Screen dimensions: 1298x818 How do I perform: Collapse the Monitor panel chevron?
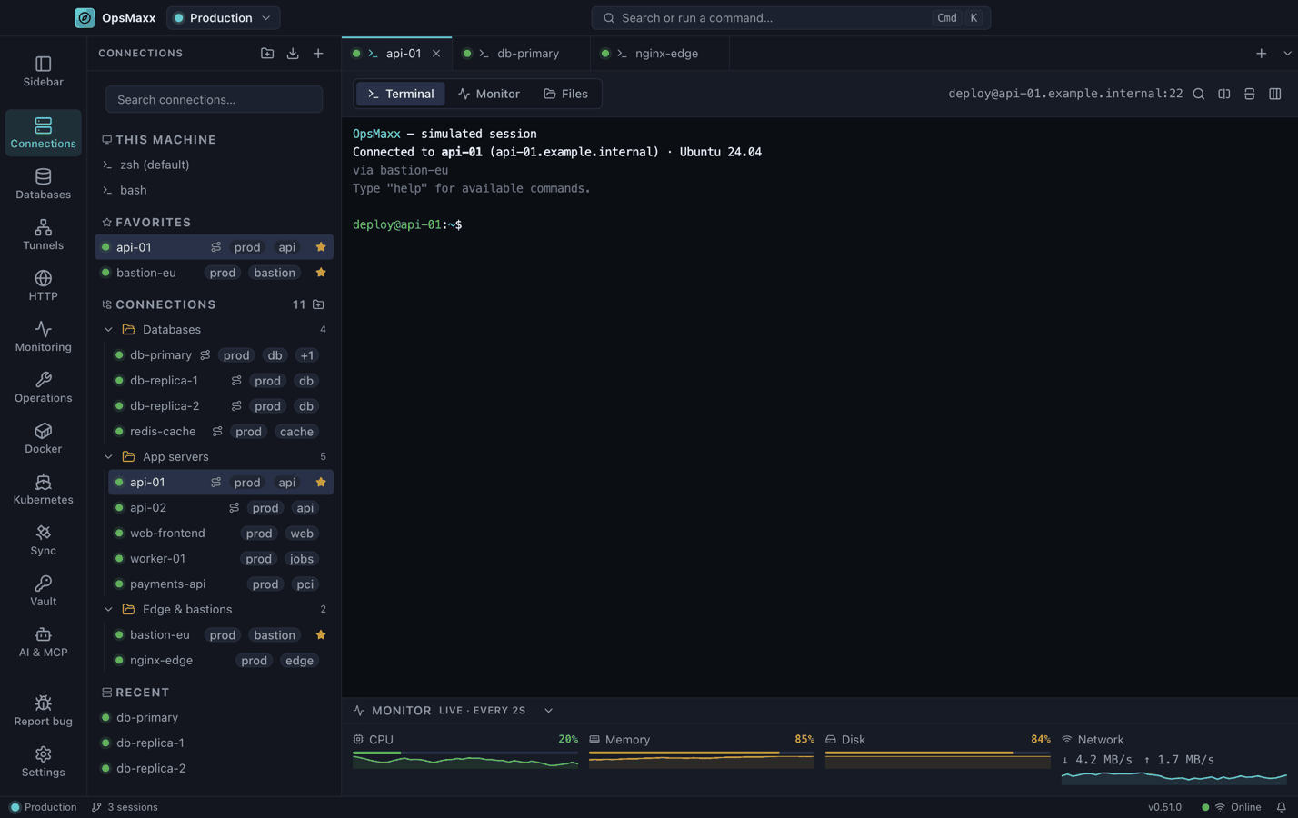[548, 711]
